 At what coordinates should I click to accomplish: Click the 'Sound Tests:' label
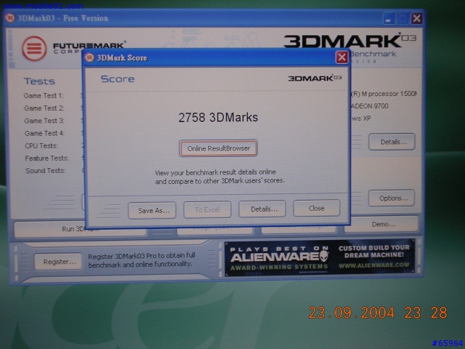(45, 171)
